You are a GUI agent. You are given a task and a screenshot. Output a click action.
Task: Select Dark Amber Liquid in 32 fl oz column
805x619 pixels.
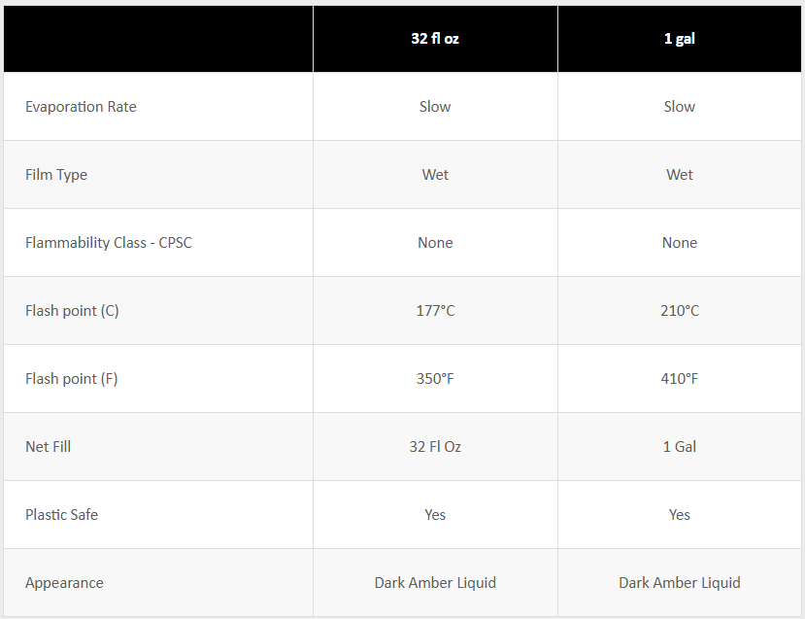tap(435, 583)
